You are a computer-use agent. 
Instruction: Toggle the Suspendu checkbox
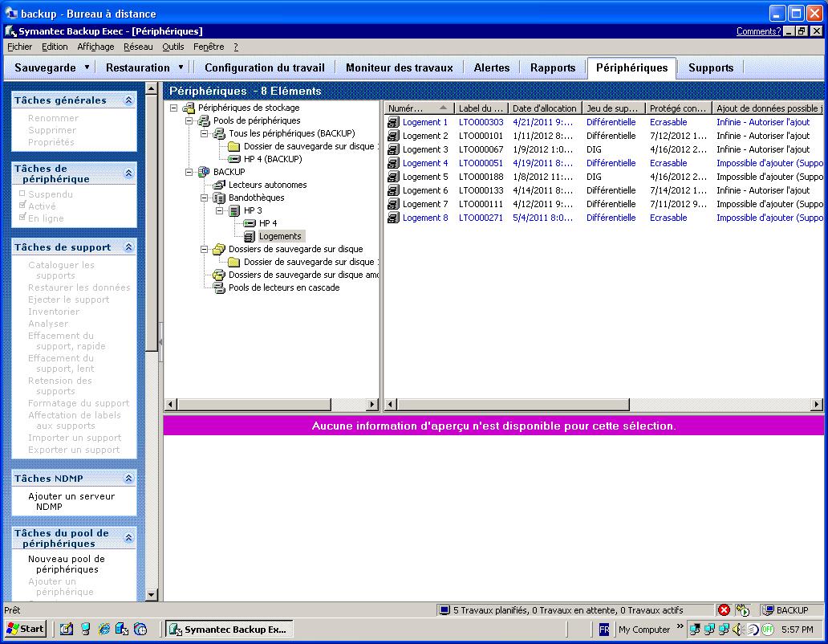pos(22,194)
